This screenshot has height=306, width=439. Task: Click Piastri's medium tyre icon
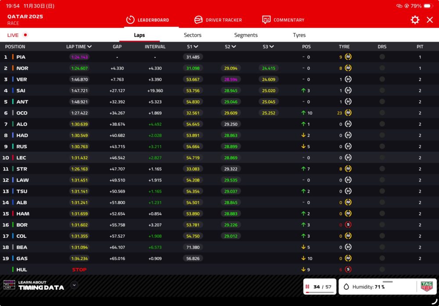click(348, 57)
